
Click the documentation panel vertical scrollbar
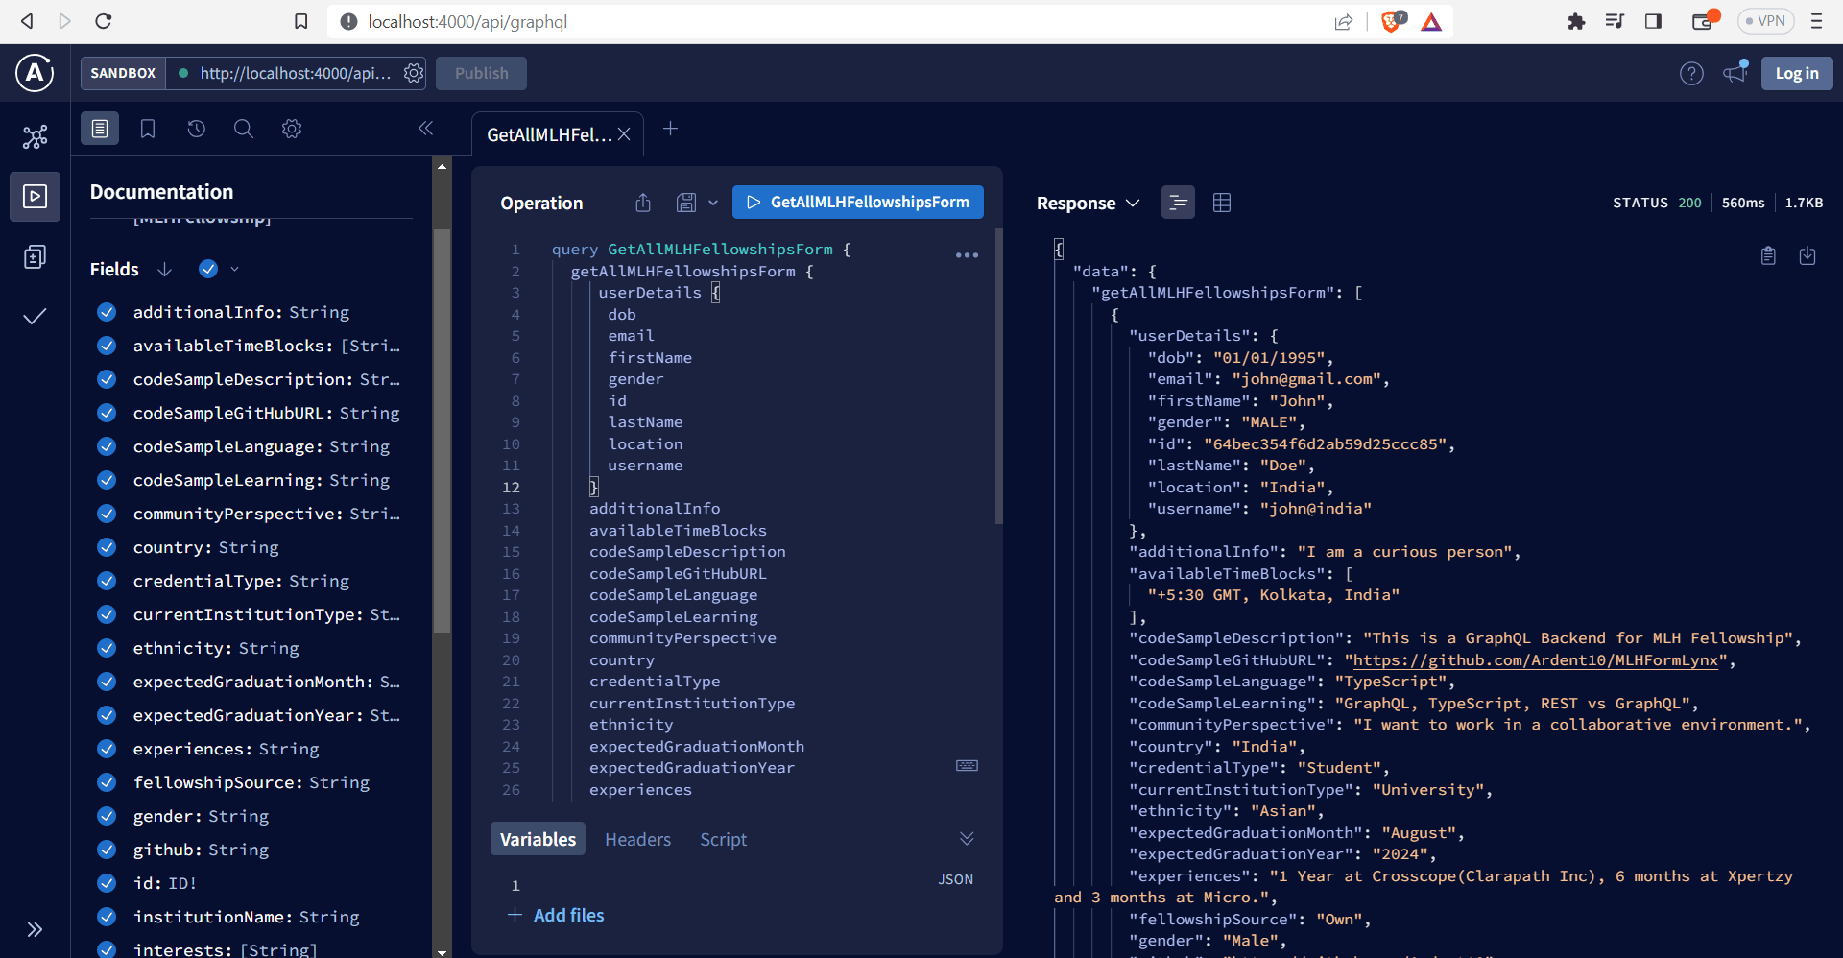[442, 432]
